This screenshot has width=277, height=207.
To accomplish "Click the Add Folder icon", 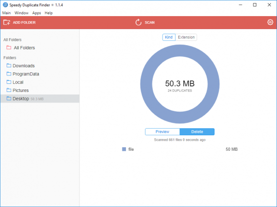I will (7, 23).
